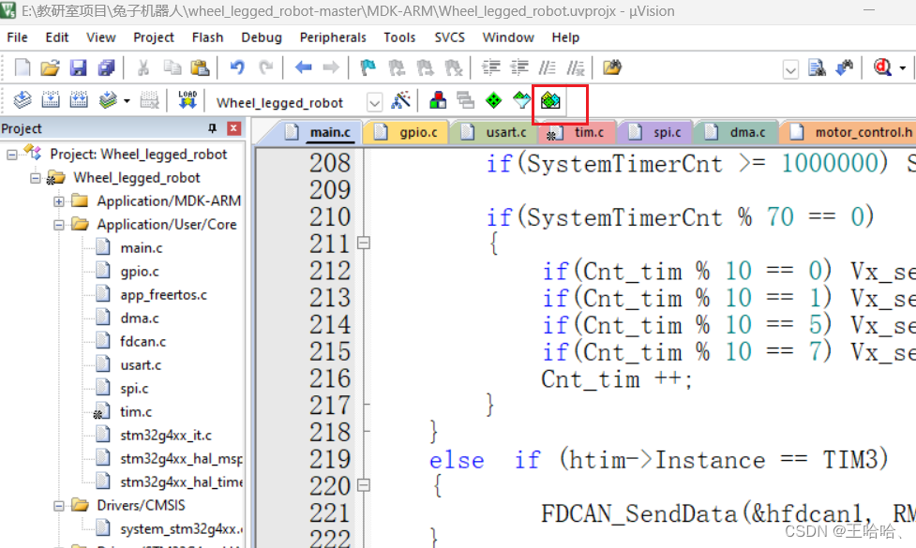Click the Save All icon
The height and width of the screenshot is (548, 916).
click(x=106, y=67)
